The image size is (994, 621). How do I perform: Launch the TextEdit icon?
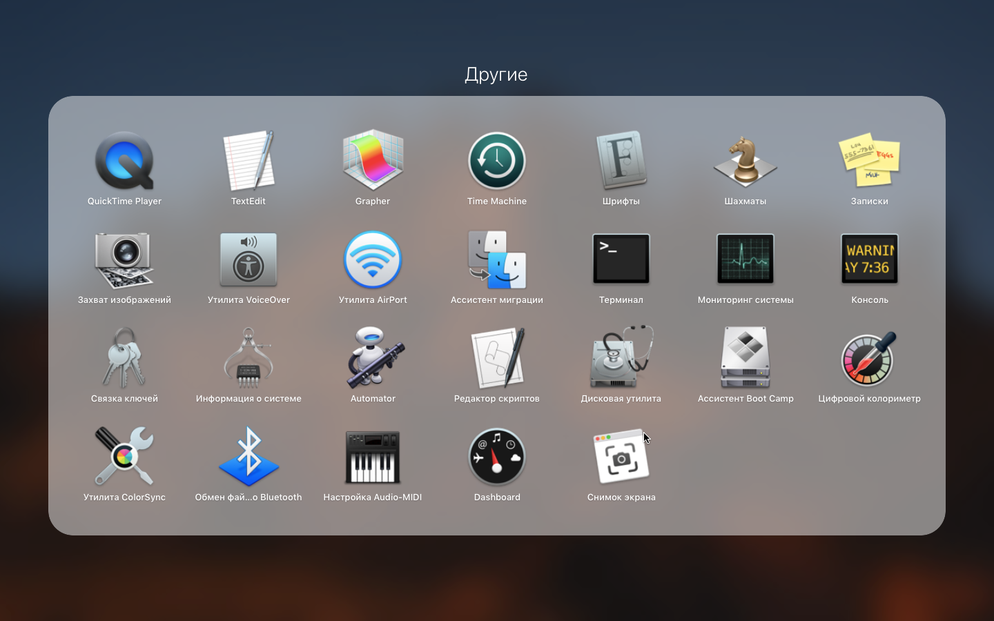point(248,161)
